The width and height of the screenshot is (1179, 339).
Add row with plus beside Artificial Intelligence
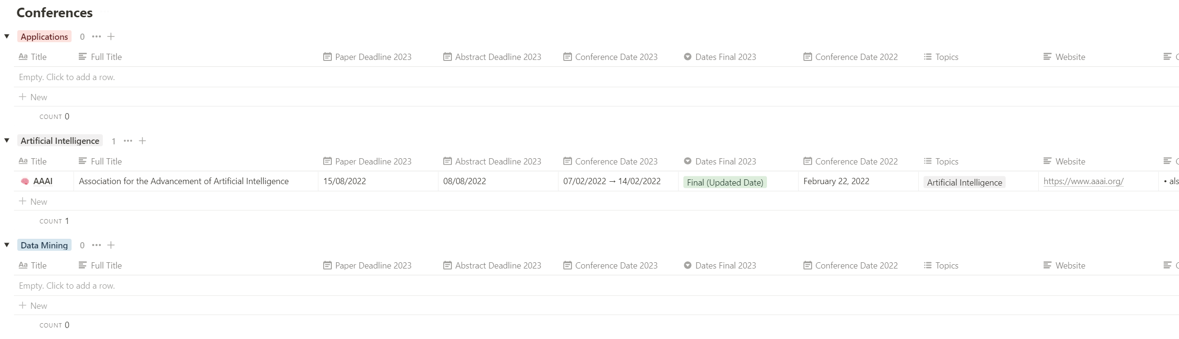142,140
